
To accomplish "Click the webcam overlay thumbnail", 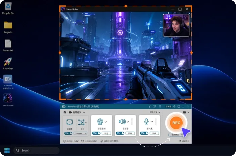I will (x=176, y=25).
